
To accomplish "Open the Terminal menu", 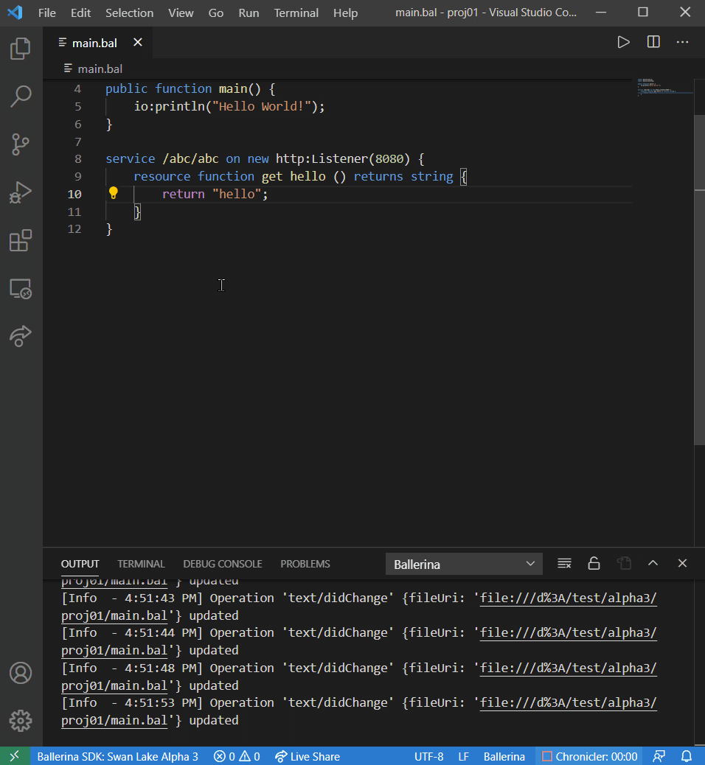I will click(296, 13).
